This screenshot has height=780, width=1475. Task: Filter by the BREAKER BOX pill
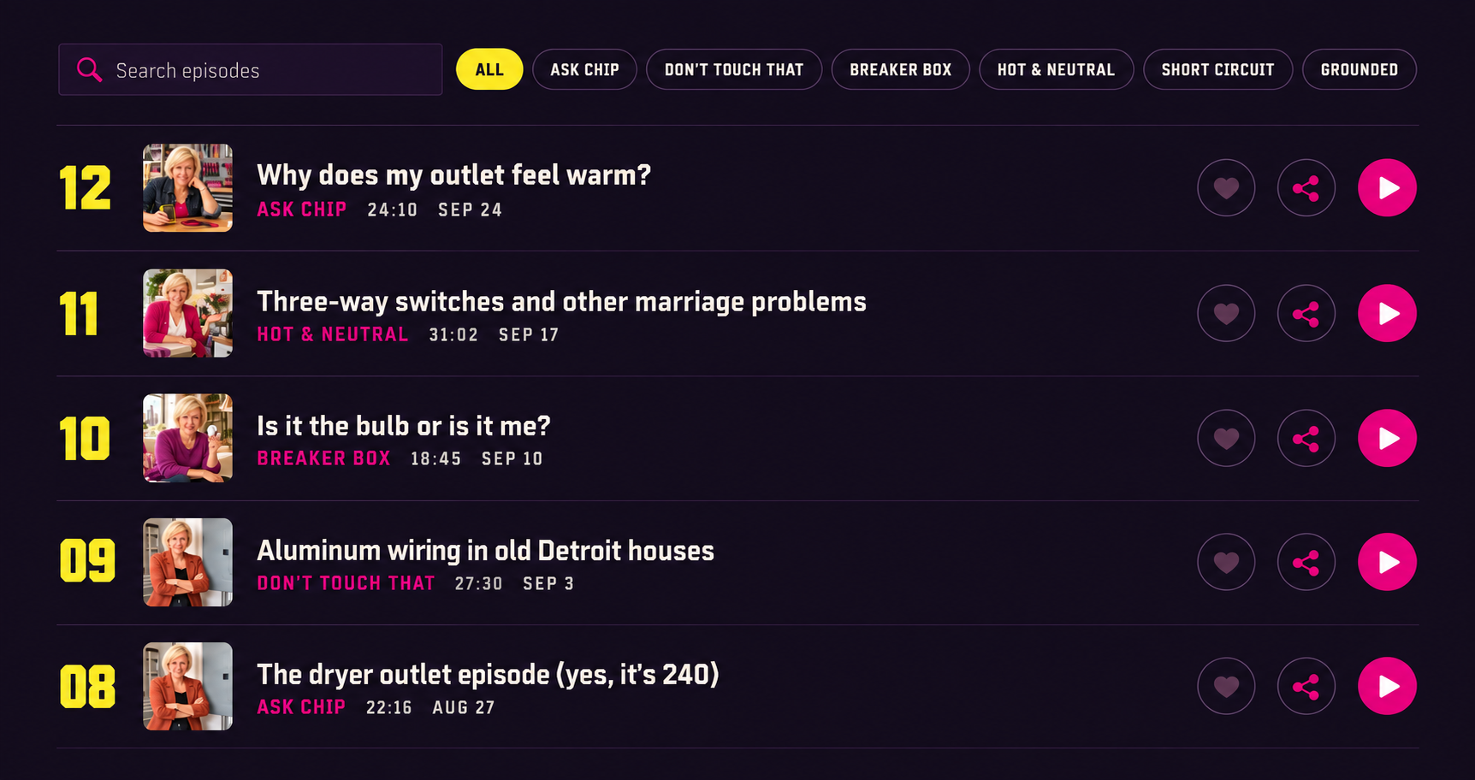click(x=900, y=69)
